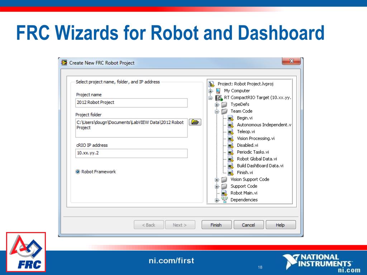
Task: Click the My Computer icon in tree
Action: pyautogui.click(x=218, y=91)
